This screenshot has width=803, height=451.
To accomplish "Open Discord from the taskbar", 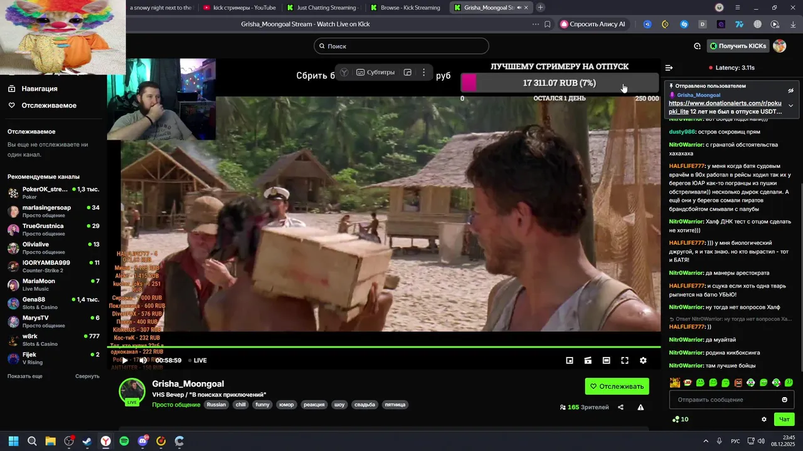I will [x=142, y=441].
